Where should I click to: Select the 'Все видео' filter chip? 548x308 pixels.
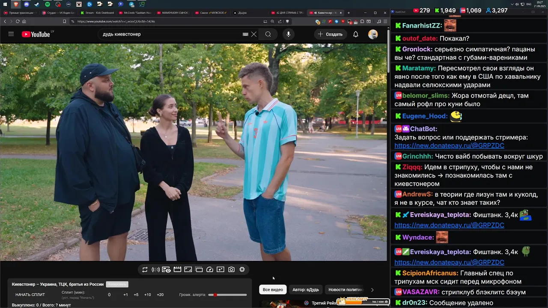point(273,290)
